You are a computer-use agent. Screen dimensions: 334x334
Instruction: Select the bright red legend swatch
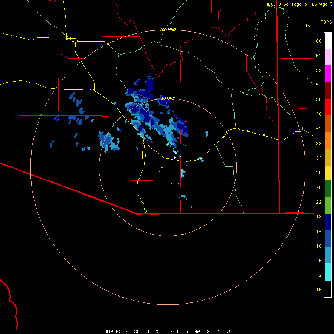[x=328, y=107]
